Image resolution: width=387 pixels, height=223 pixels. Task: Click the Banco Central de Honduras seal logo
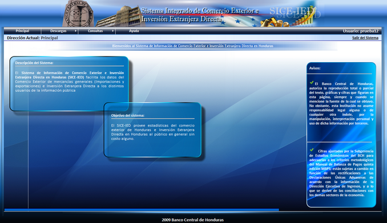(x=78, y=14)
